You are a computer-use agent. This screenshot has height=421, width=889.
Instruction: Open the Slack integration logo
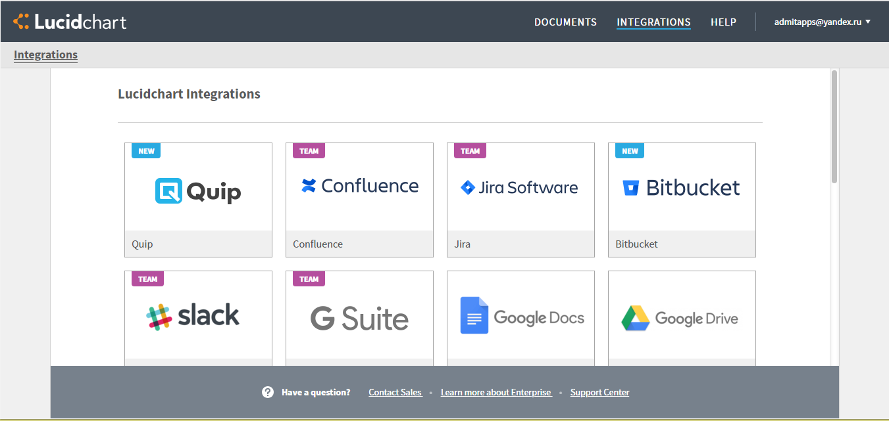click(x=193, y=316)
